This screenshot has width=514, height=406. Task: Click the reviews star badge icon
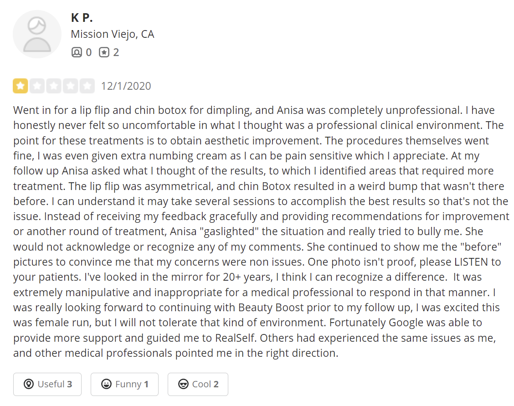tap(104, 52)
